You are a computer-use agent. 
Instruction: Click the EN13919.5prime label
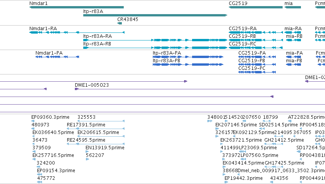(x=105, y=148)
